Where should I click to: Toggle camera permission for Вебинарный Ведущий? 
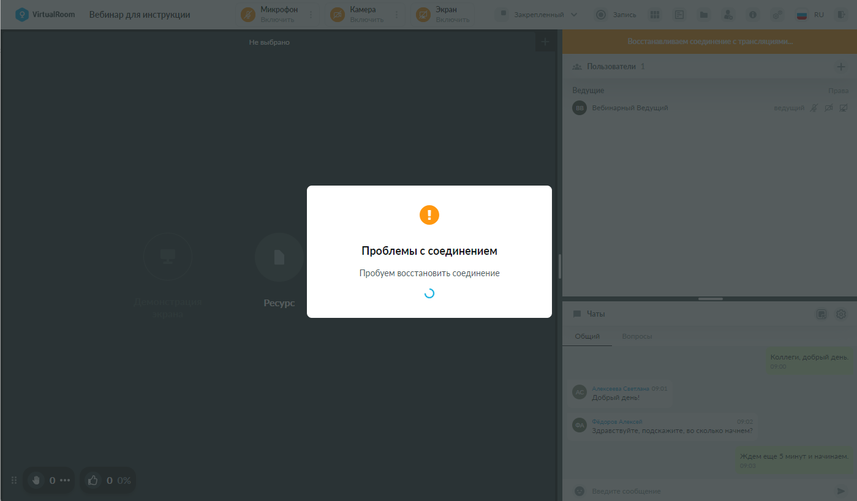point(829,108)
